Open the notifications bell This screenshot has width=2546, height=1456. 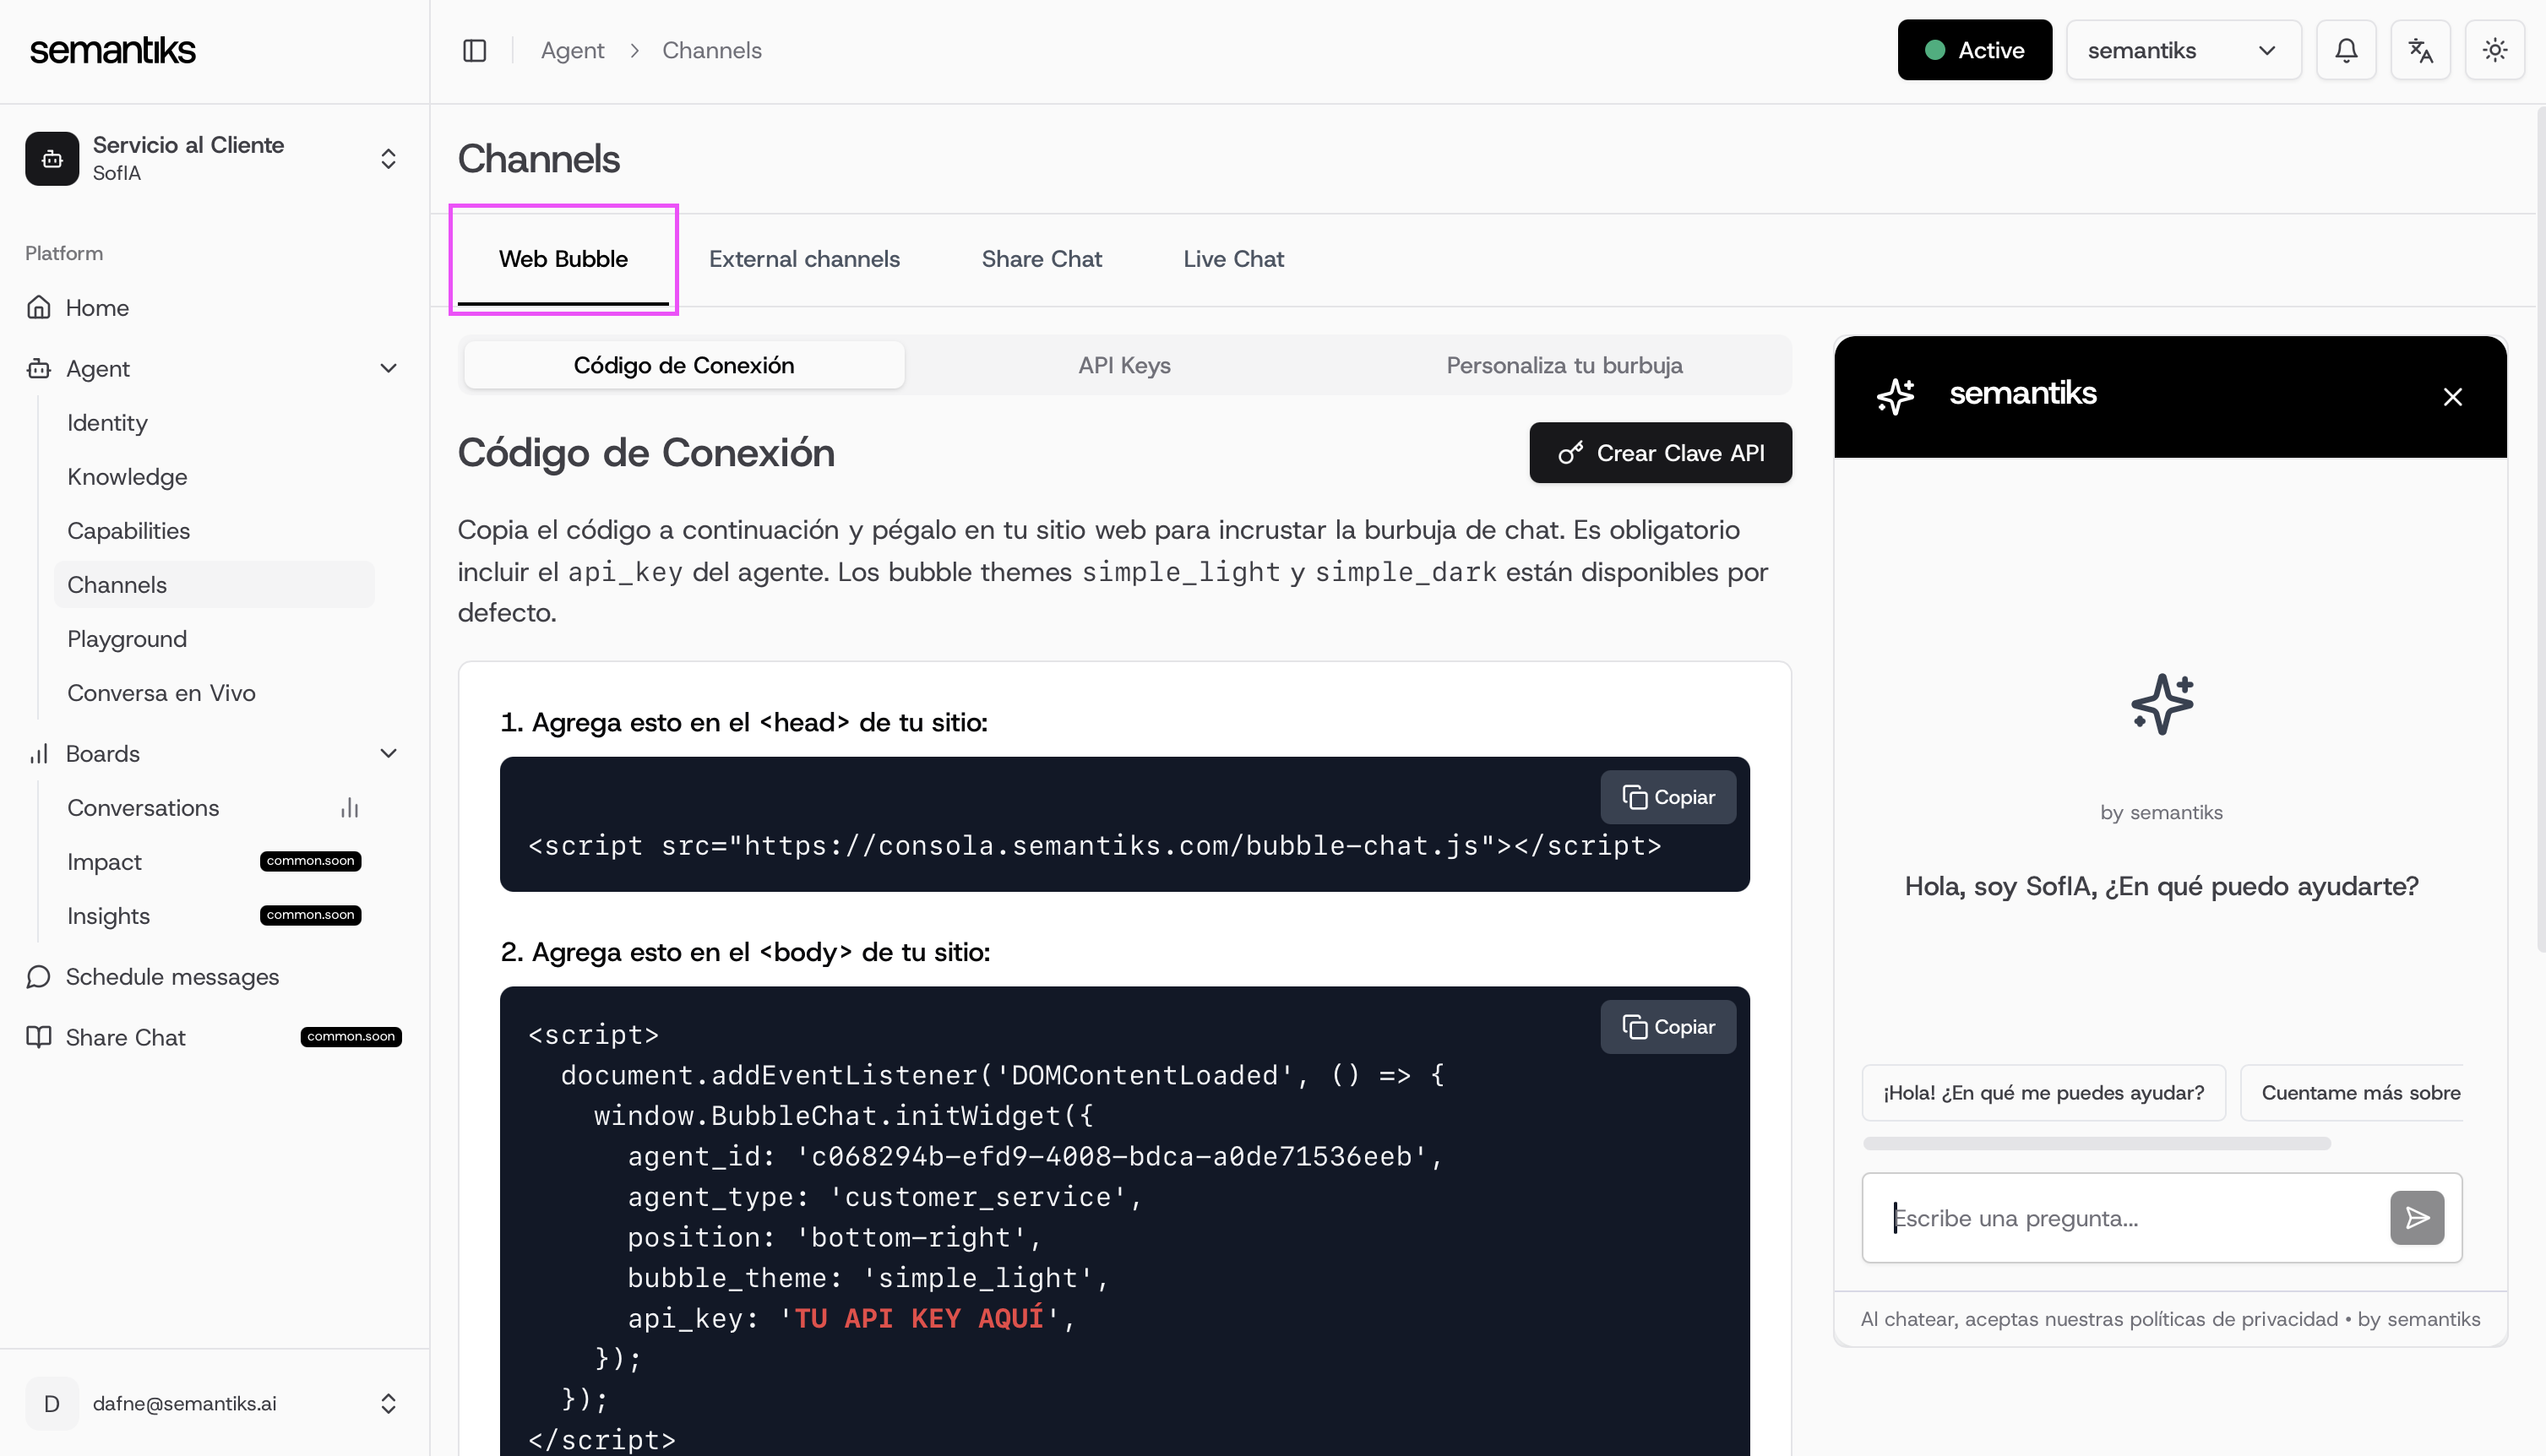(2346, 50)
